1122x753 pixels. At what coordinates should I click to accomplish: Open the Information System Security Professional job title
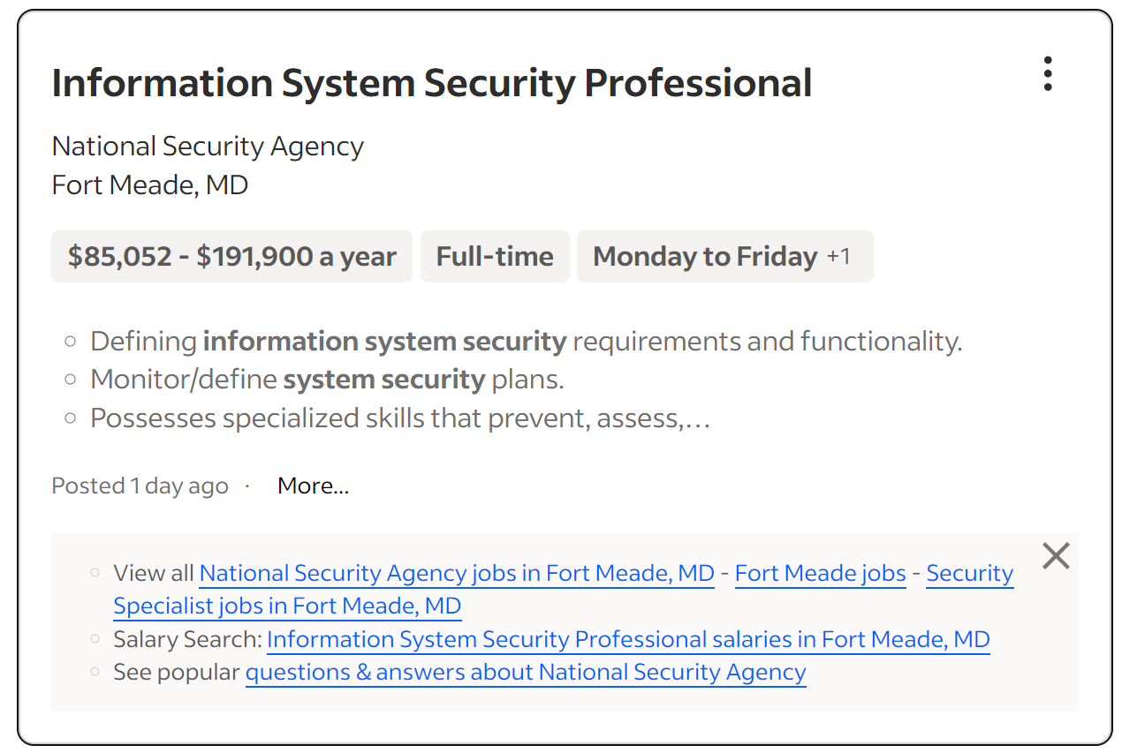tap(431, 83)
